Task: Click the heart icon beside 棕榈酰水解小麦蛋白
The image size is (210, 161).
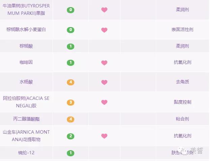Action: [x=104, y=30]
